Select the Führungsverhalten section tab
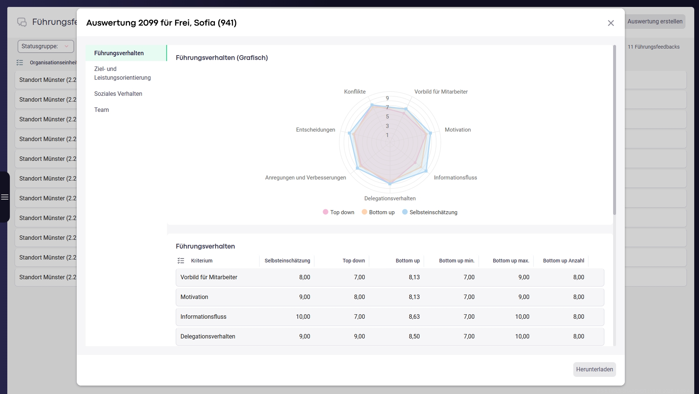Image resolution: width=699 pixels, height=394 pixels. click(119, 53)
